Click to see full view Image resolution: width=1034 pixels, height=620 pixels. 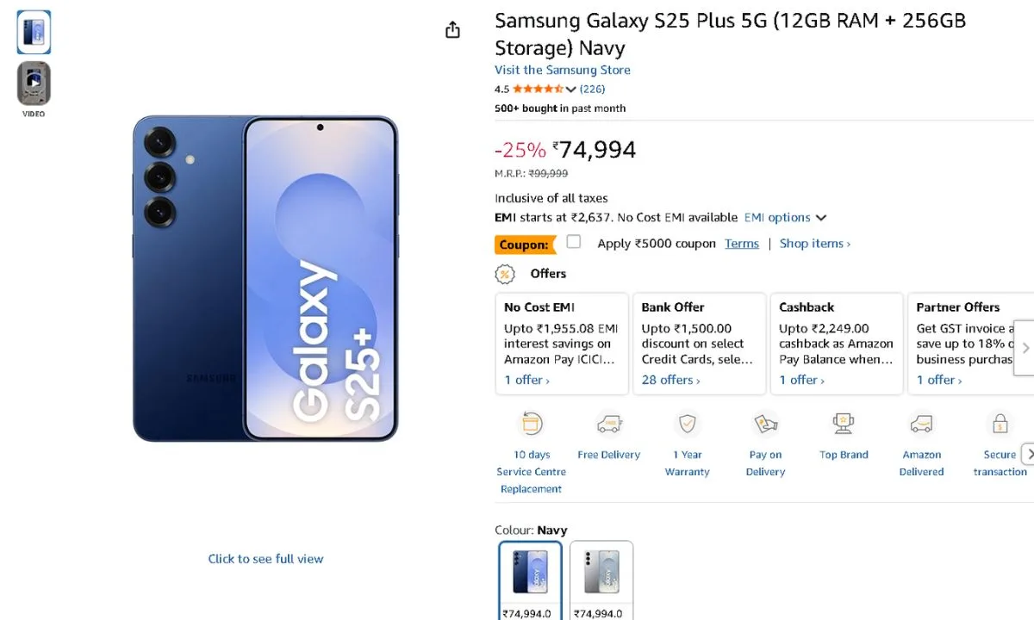[265, 559]
